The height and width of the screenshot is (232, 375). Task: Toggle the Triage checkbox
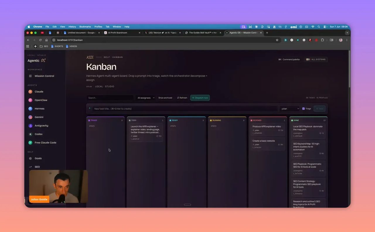(x=304, y=109)
